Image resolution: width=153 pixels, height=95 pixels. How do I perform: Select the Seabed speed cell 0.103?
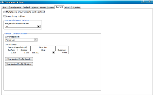point(24,53)
